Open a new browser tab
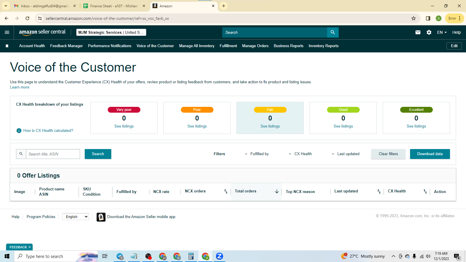 (x=224, y=6)
